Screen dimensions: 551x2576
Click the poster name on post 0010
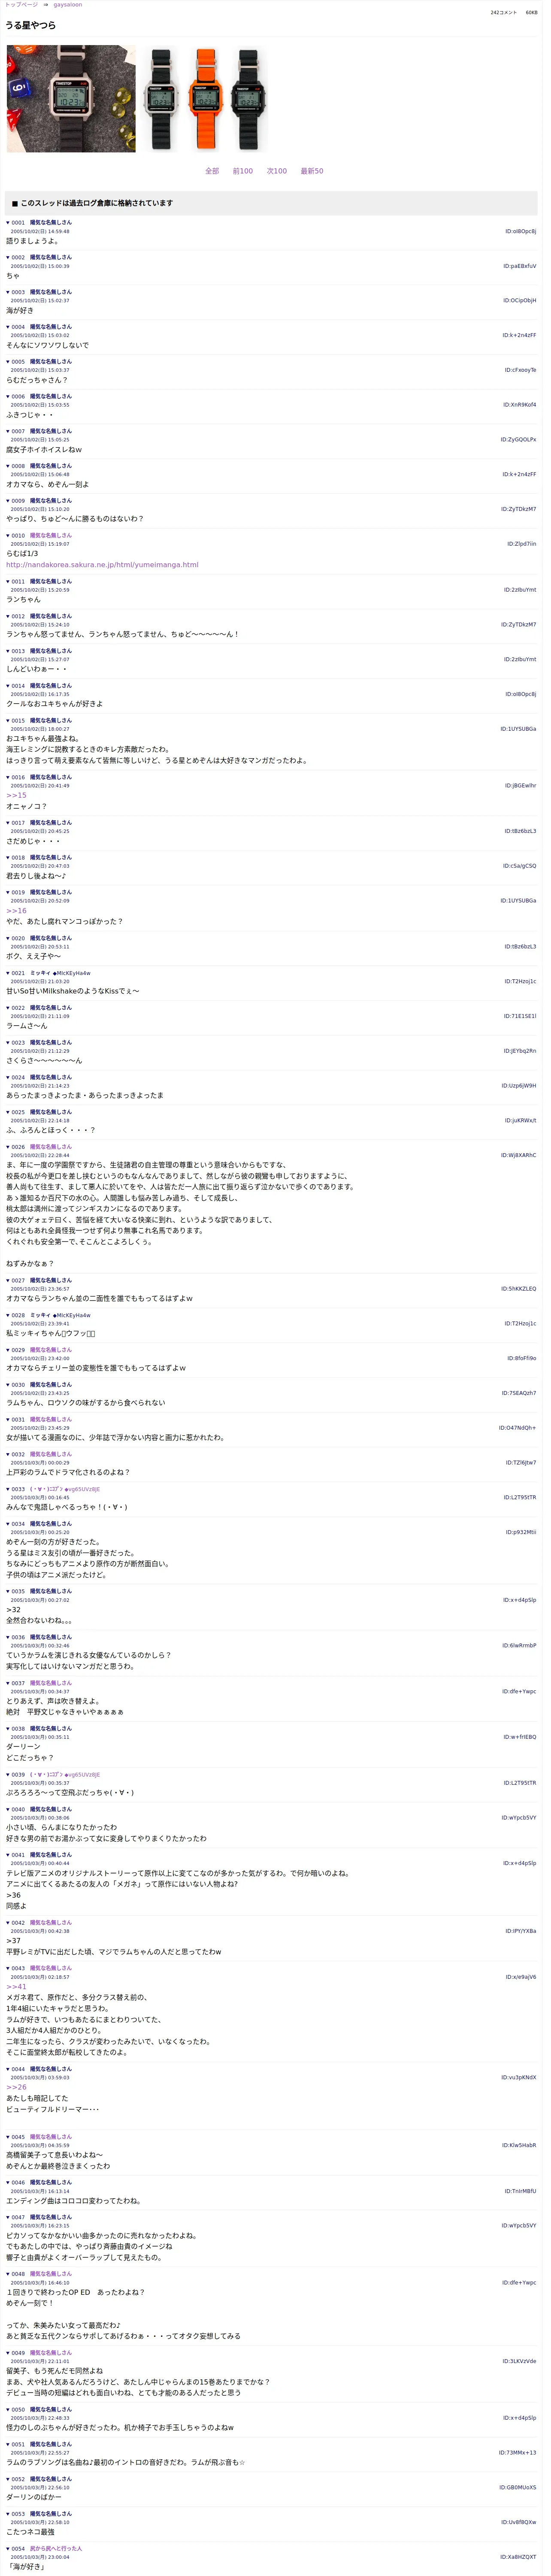pyautogui.click(x=51, y=535)
